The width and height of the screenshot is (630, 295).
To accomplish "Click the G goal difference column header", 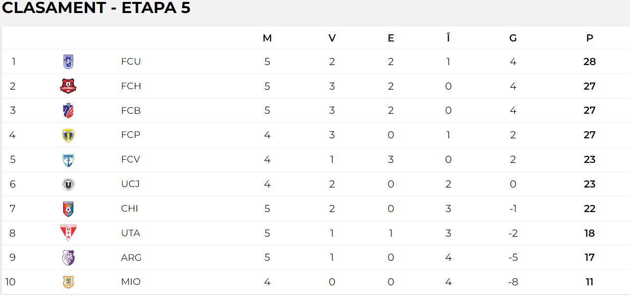I will (513, 38).
